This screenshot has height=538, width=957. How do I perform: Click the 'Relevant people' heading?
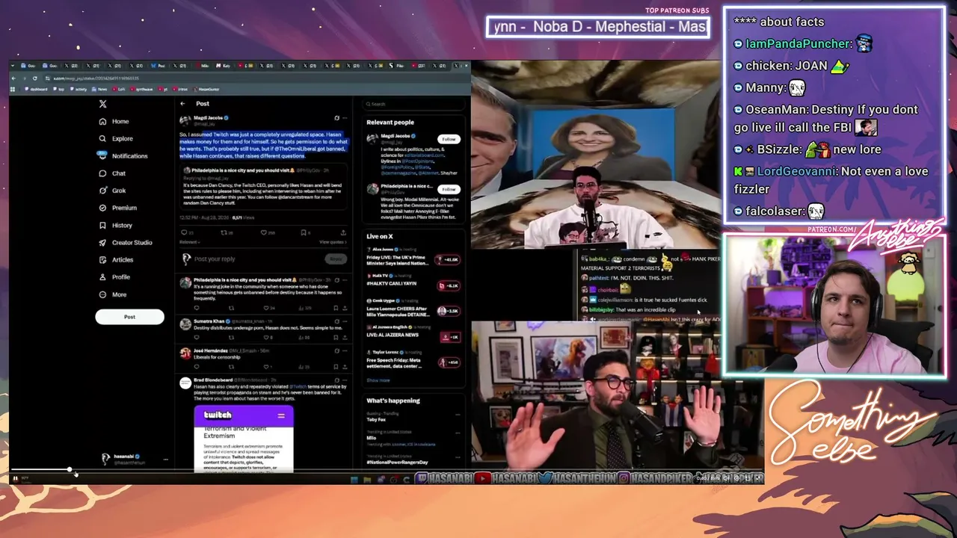(390, 122)
